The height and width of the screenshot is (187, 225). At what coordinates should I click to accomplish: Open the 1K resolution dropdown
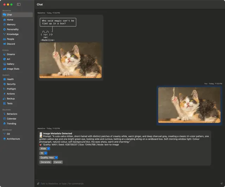[x=43, y=153]
